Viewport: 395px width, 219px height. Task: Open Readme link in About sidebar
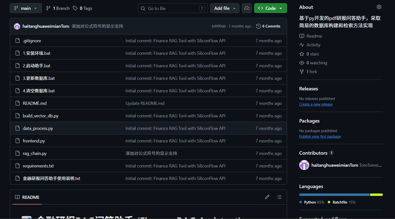[311, 36]
